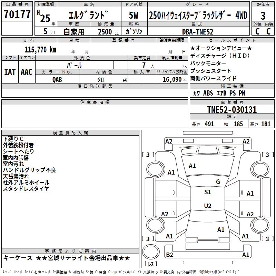
Task: Click the G mark on windshield diagram
Action: [x=218, y=182]
